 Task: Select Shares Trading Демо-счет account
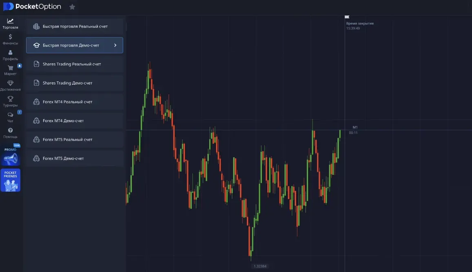coord(74,83)
